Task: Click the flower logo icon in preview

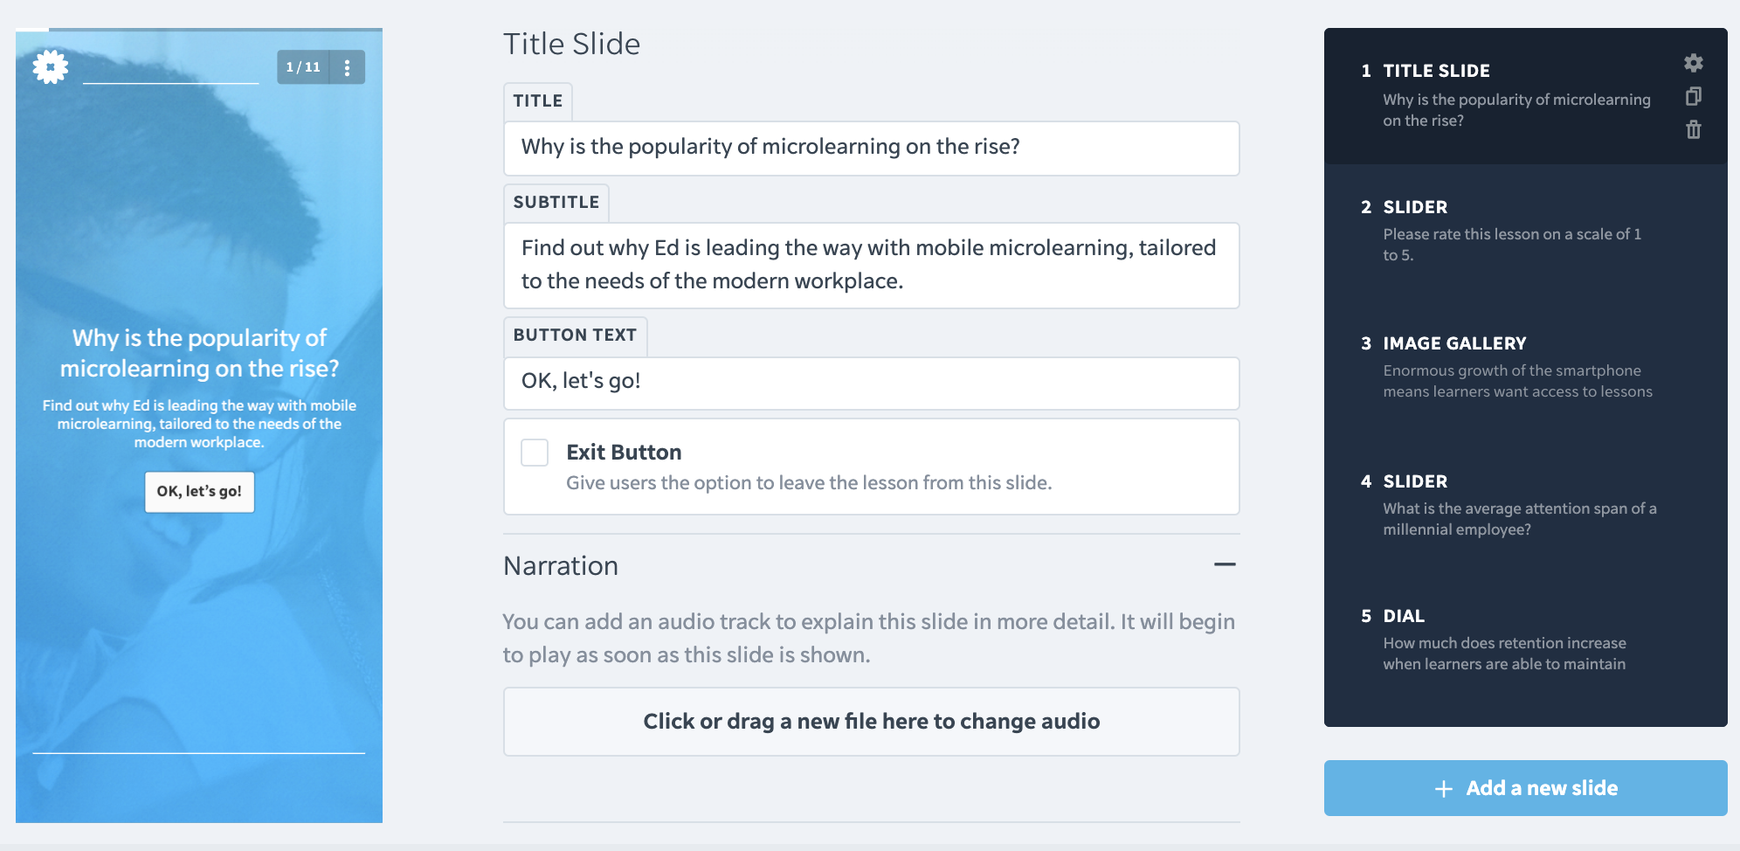Action: click(51, 66)
